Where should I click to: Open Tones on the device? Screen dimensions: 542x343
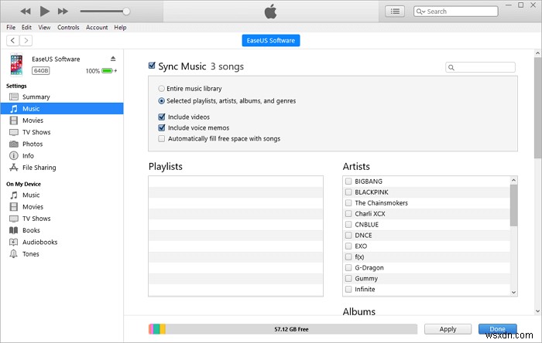click(62, 253)
